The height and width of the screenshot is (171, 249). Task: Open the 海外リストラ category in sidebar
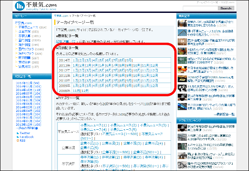click(x=26, y=53)
